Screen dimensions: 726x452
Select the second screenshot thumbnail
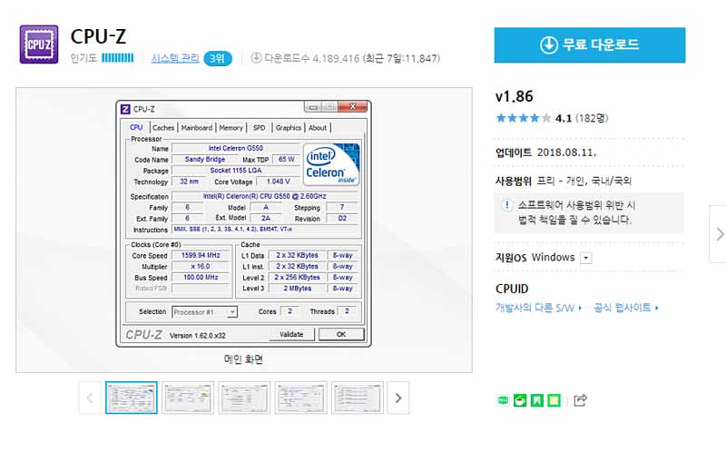[x=188, y=398]
